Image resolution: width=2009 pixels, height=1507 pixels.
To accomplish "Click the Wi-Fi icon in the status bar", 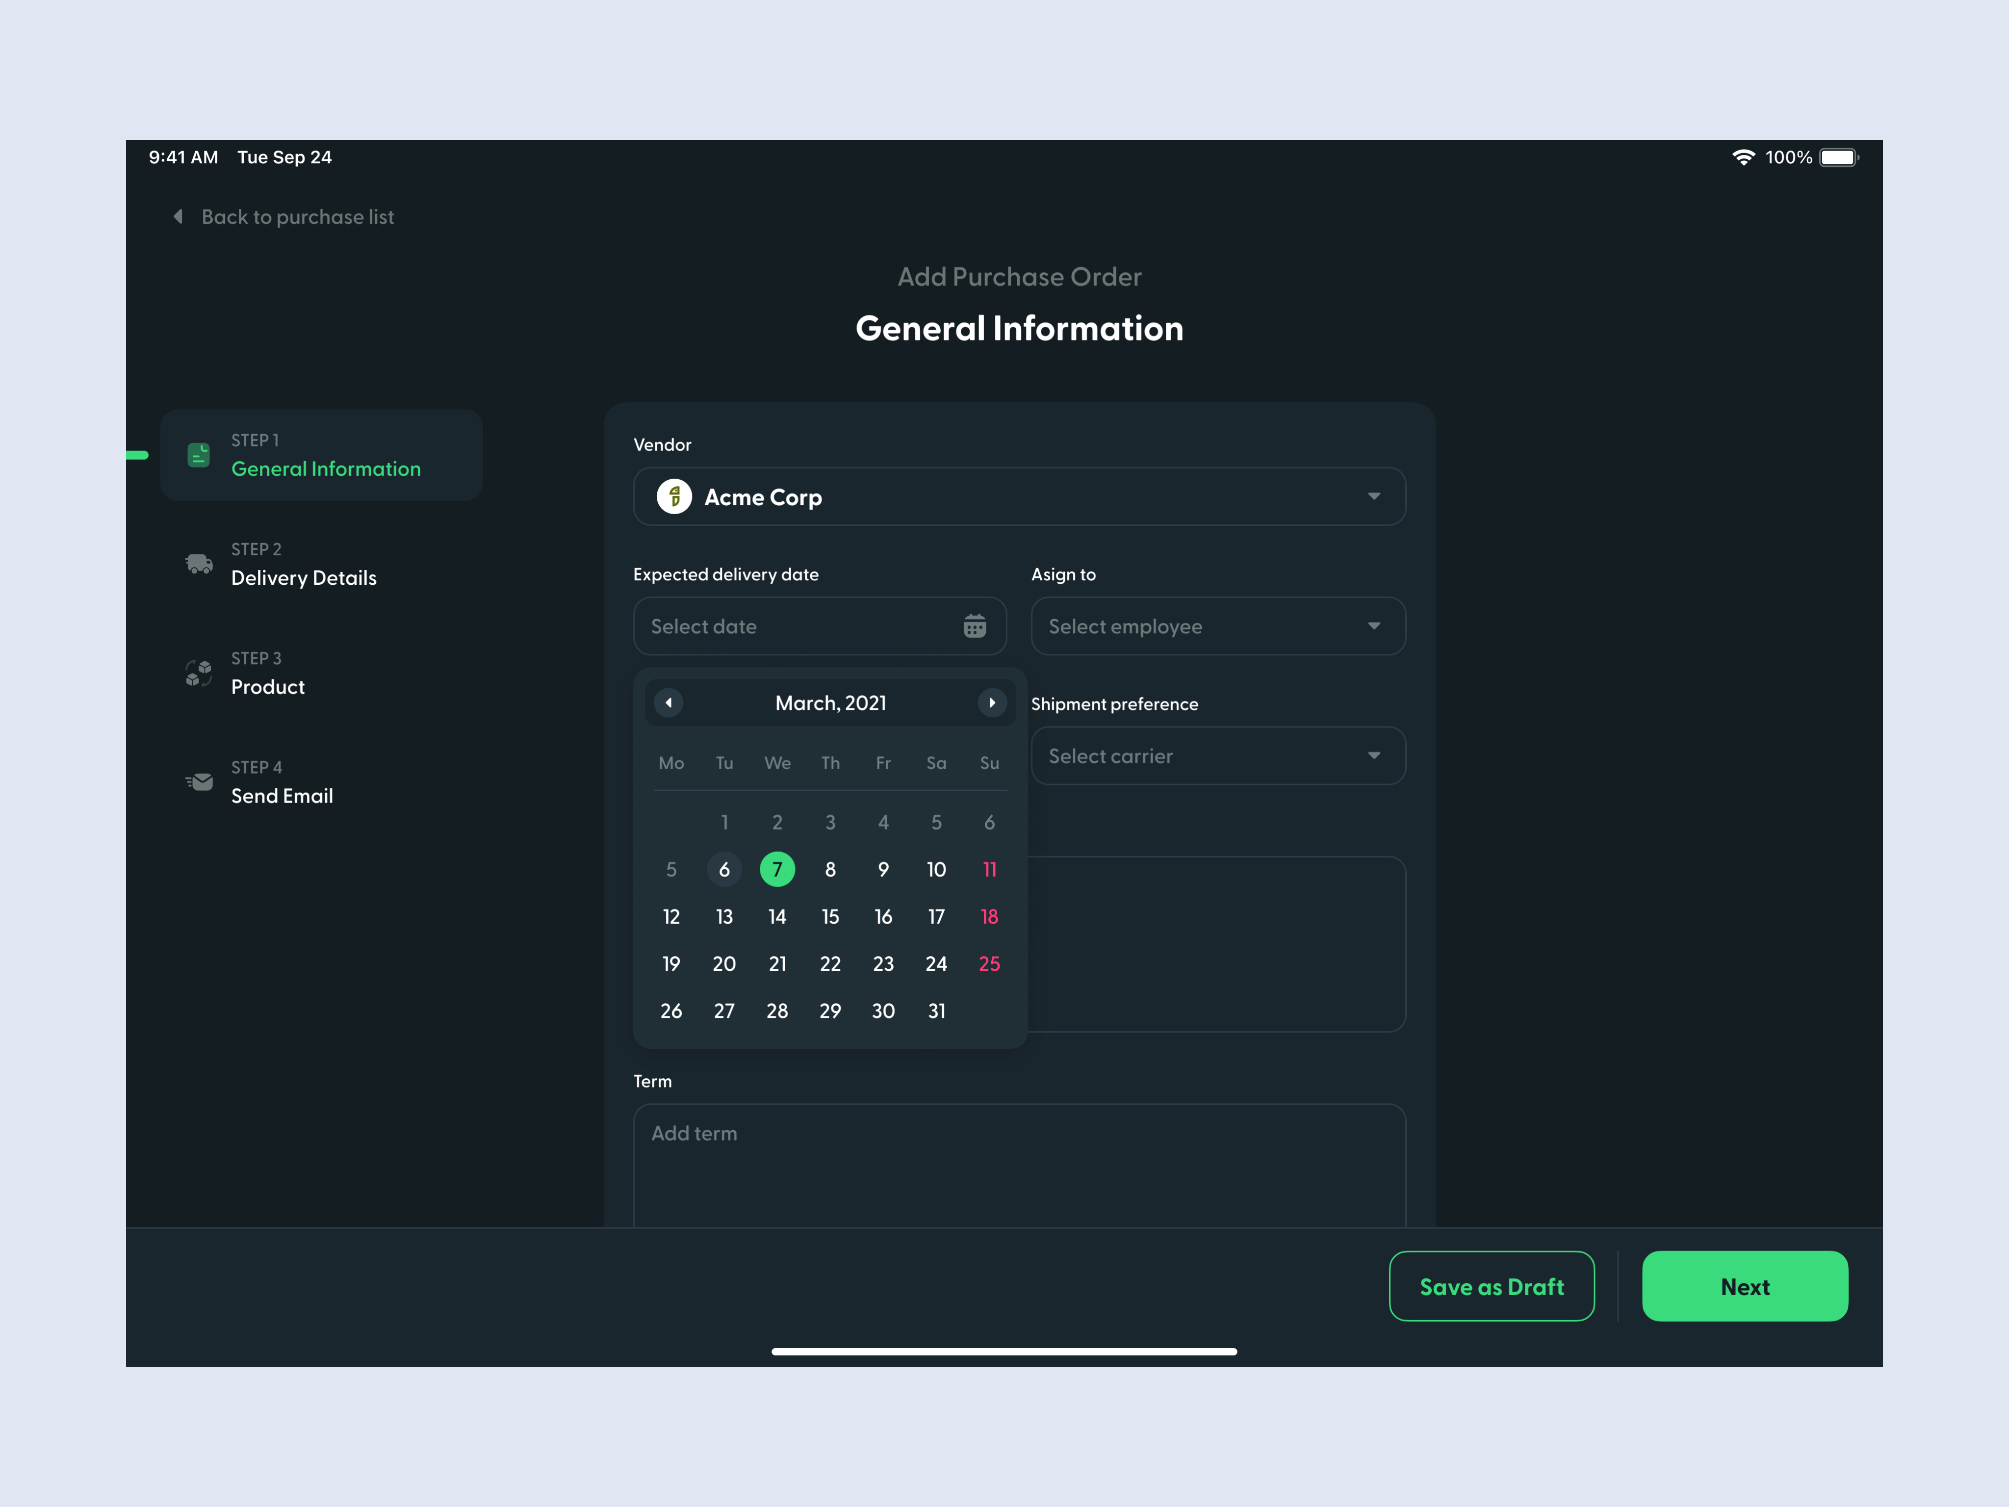I will 1743,157.
